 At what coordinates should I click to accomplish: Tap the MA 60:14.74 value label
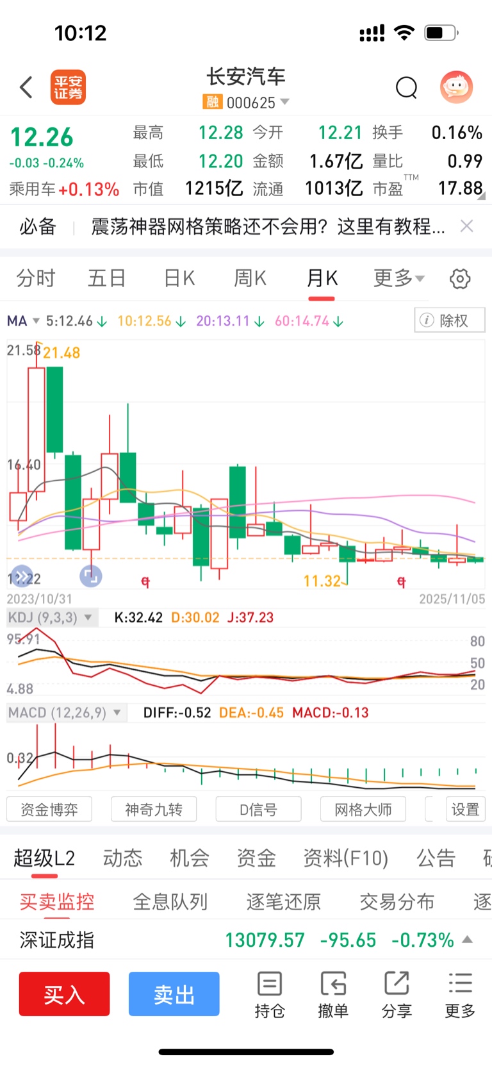pyautogui.click(x=309, y=321)
